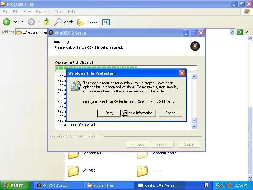253x190 pixels.
Task: Switch to Program Files taskbar button
Action: (109, 185)
